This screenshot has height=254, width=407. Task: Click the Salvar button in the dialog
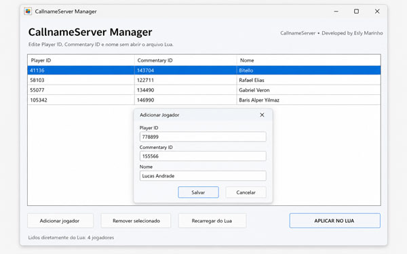coord(198,192)
